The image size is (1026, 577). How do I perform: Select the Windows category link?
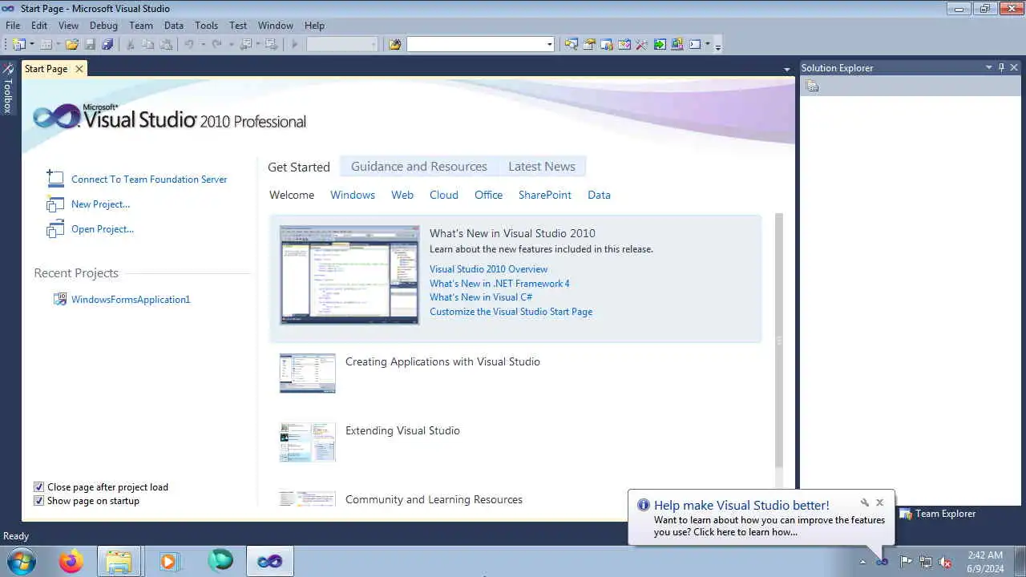click(353, 195)
